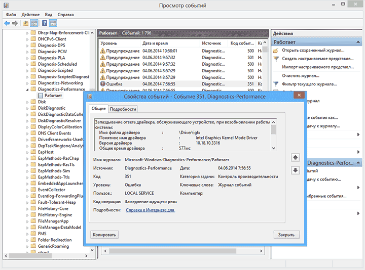Image resolution: width=365 pixels, height=270 pixels.
Task: Expand the EventCollector tree node
Action: point(27,190)
